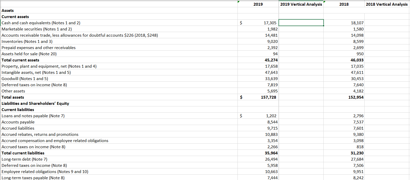Click the 2019 column header
The width and height of the screenshot is (410, 180).
[x=258, y=4]
